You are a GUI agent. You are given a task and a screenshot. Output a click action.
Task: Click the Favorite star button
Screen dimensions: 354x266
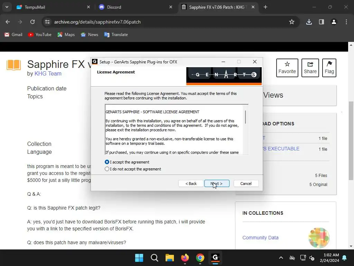(287, 68)
